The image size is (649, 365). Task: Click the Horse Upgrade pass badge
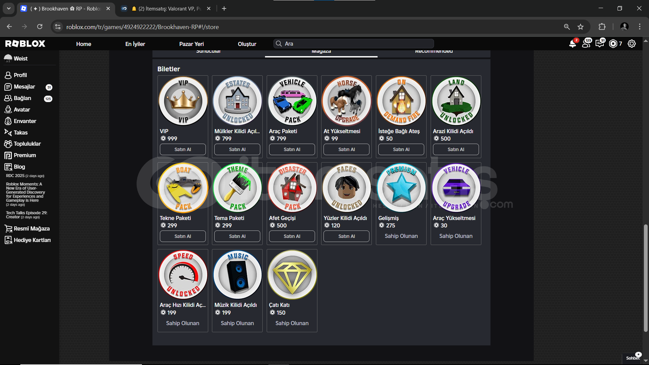click(x=346, y=101)
